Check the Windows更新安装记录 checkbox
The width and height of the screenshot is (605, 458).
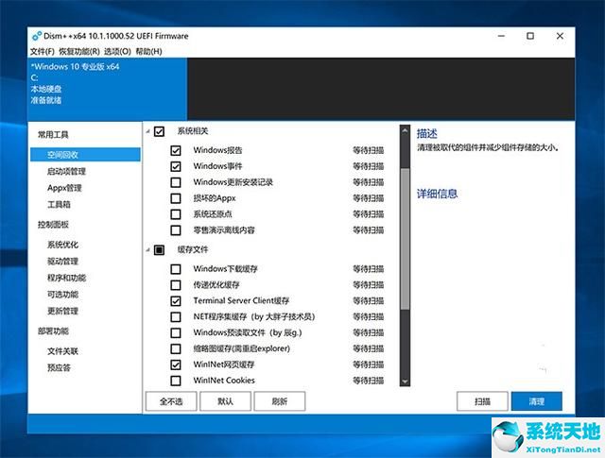[x=176, y=182]
